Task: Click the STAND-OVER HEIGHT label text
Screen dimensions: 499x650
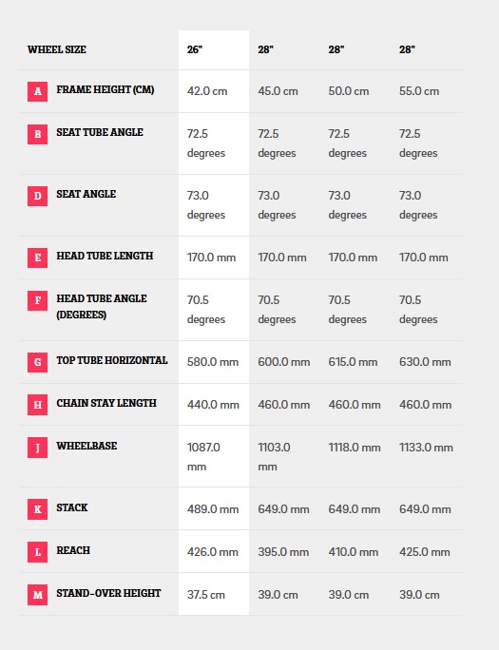Action: pyautogui.click(x=108, y=593)
